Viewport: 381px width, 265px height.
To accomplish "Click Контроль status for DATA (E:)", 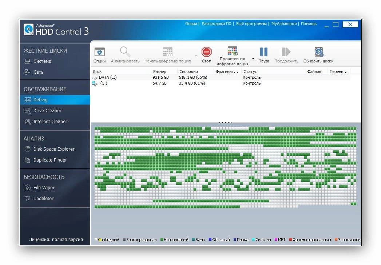I will (x=251, y=77).
